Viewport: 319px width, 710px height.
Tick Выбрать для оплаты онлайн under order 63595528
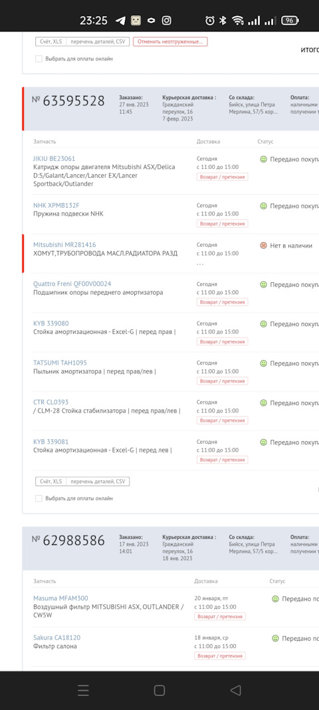(x=39, y=498)
